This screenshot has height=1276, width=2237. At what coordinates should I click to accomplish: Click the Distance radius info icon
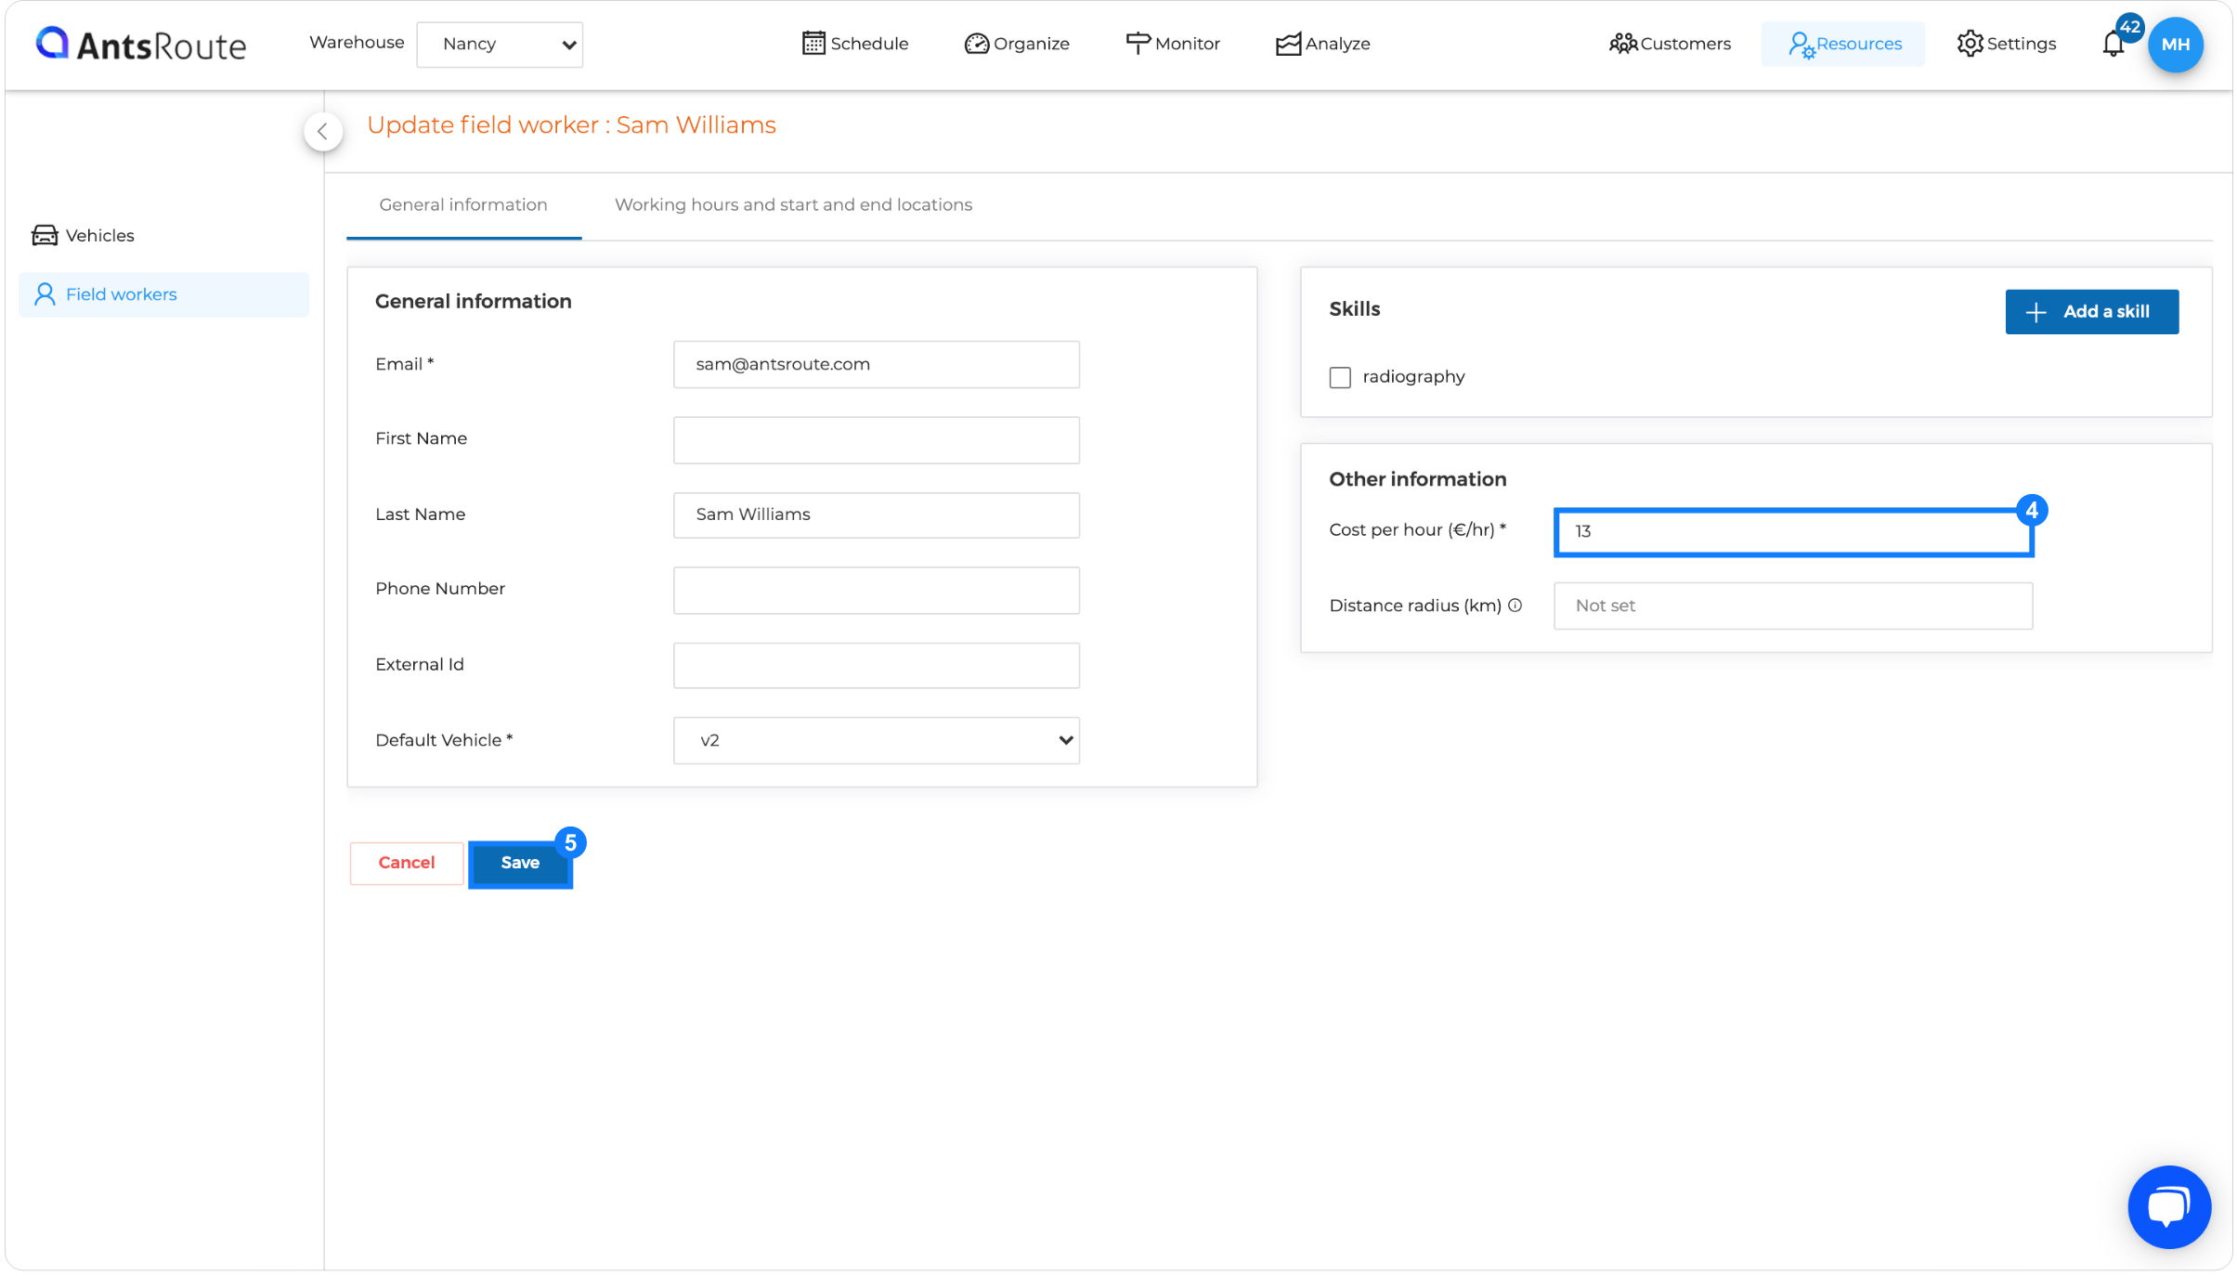pos(1515,605)
